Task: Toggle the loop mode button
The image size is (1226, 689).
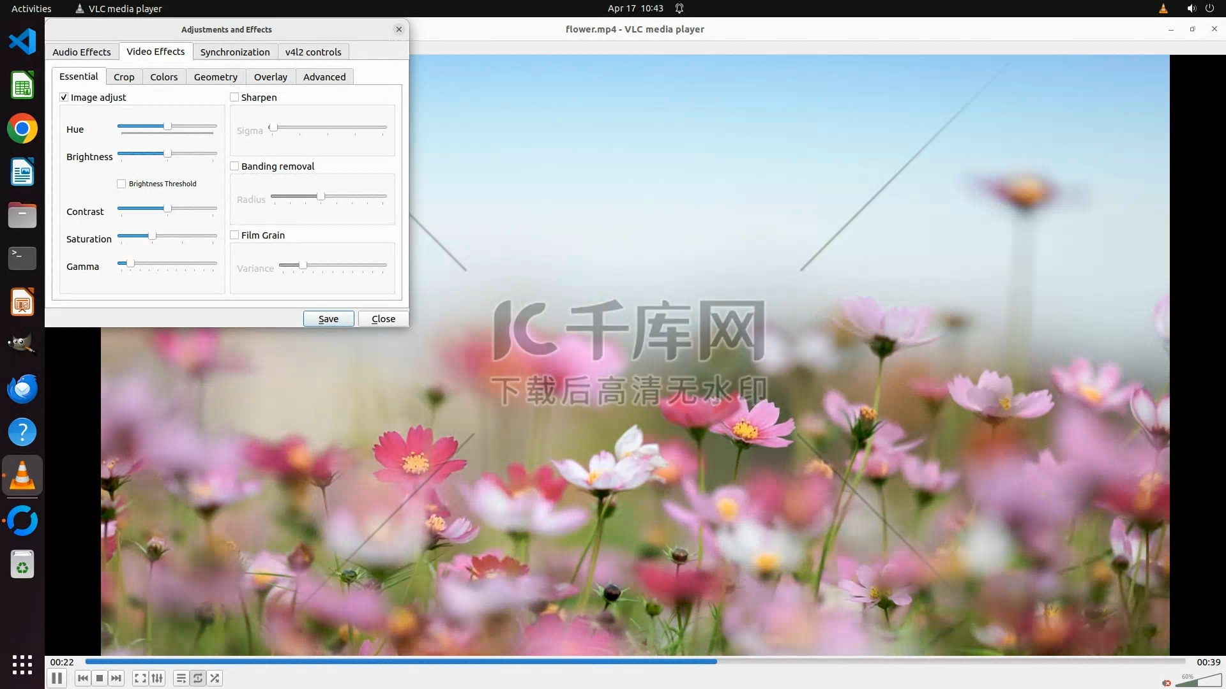Action: tap(198, 678)
